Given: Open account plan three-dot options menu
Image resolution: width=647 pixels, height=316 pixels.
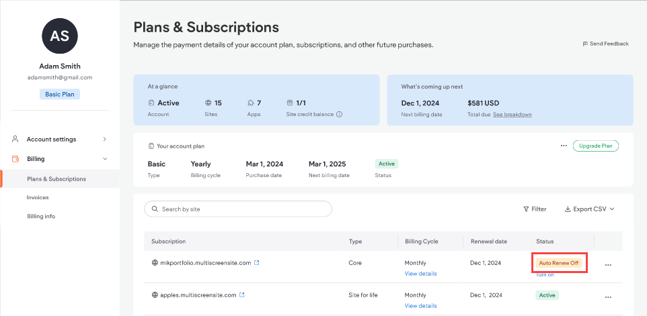Looking at the screenshot, I should click(564, 146).
